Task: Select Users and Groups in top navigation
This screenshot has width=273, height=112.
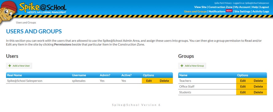Action: [x=195, y=11]
